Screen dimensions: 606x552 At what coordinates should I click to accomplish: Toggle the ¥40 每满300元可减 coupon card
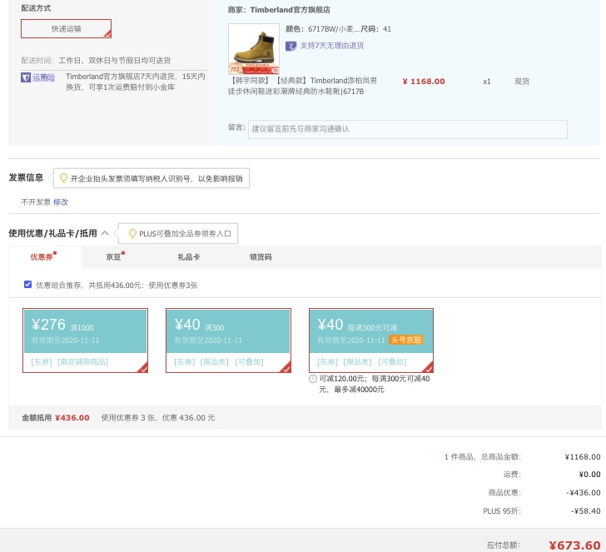pos(371,341)
